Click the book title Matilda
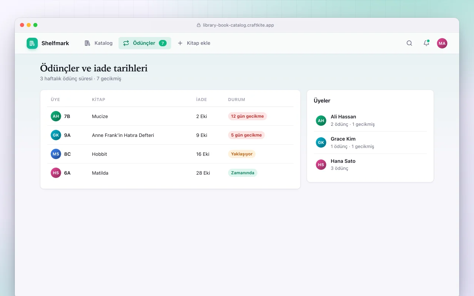 pos(100,173)
